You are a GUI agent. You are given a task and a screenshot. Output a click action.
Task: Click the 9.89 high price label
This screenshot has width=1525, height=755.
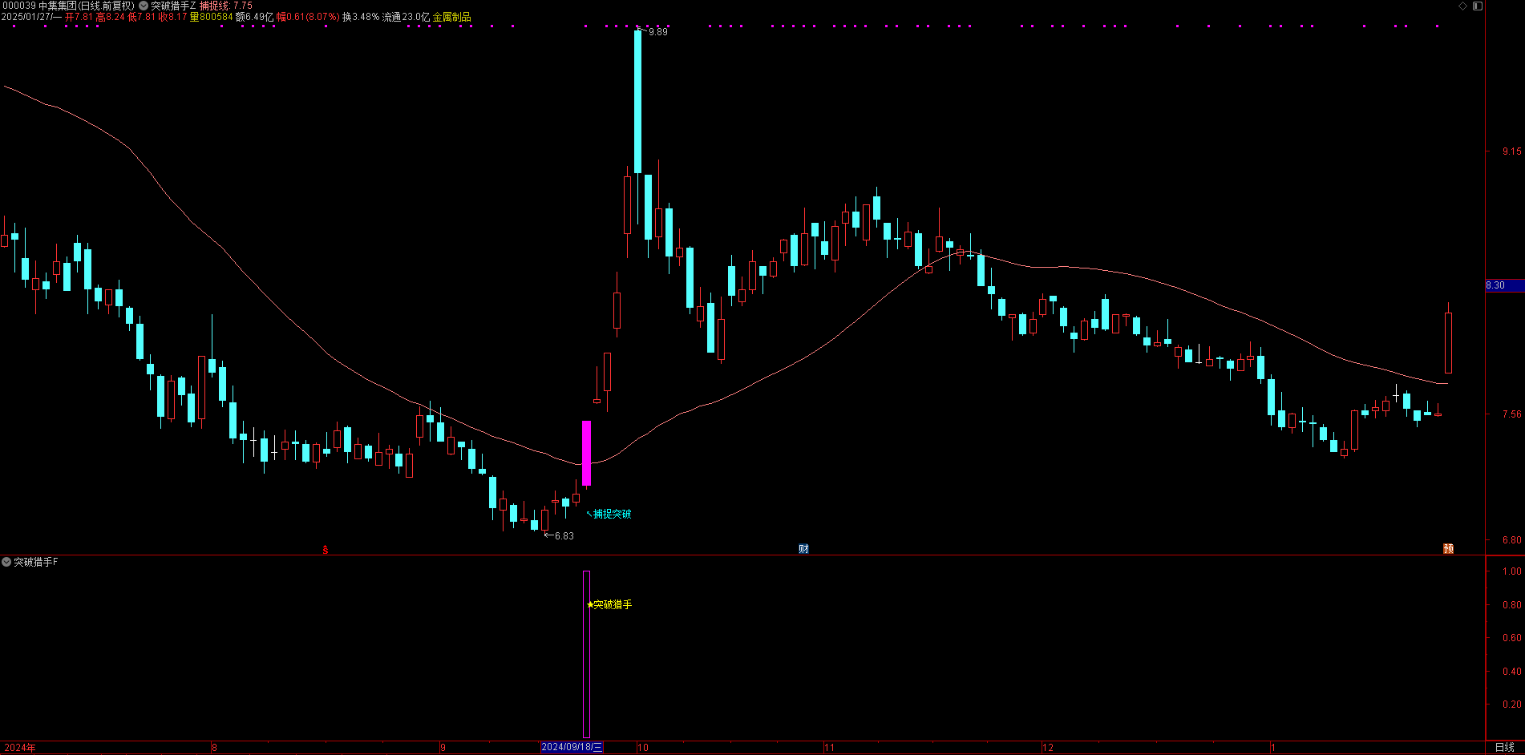pos(657,32)
